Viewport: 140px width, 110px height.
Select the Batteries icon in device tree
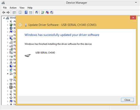tap(11, 25)
